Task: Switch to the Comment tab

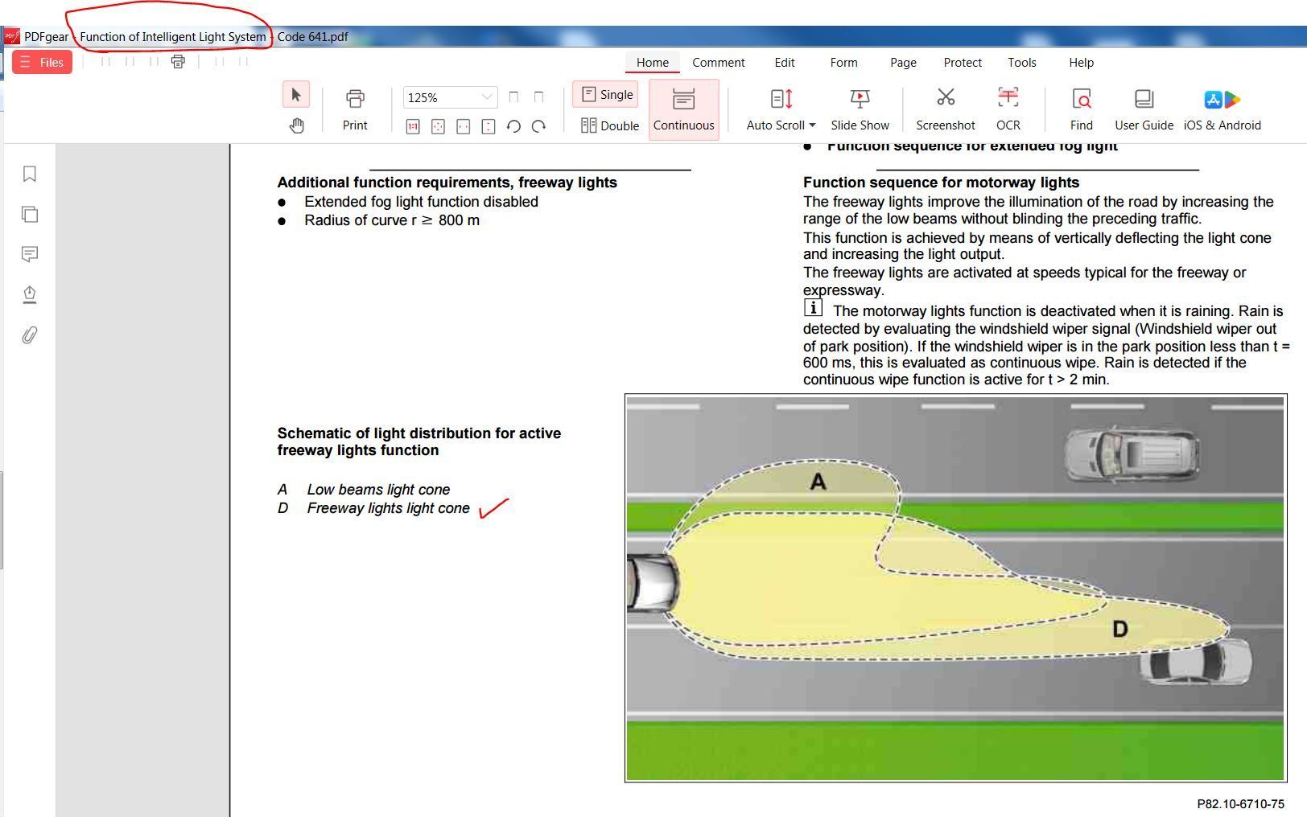Action: (x=718, y=62)
